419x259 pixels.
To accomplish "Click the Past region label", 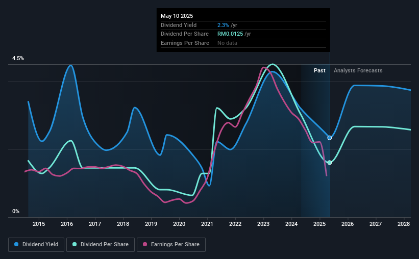I will click(x=319, y=70).
